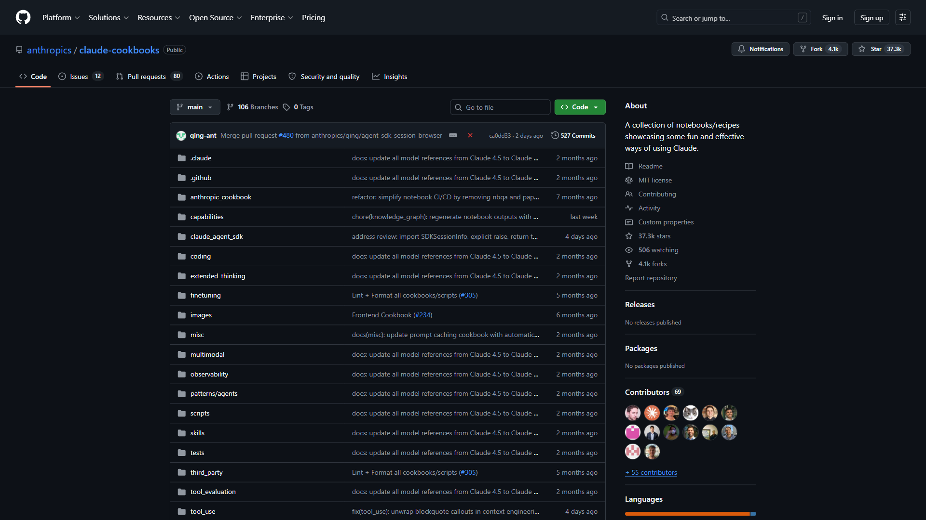Screen dimensions: 926x520
Task: Open the MIT license scale icon
Action: point(629,180)
